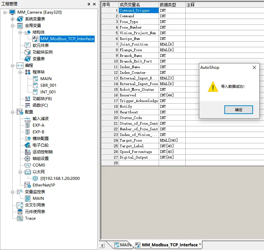
Task: Open the MAIN monitor table item
Action: coord(38,198)
